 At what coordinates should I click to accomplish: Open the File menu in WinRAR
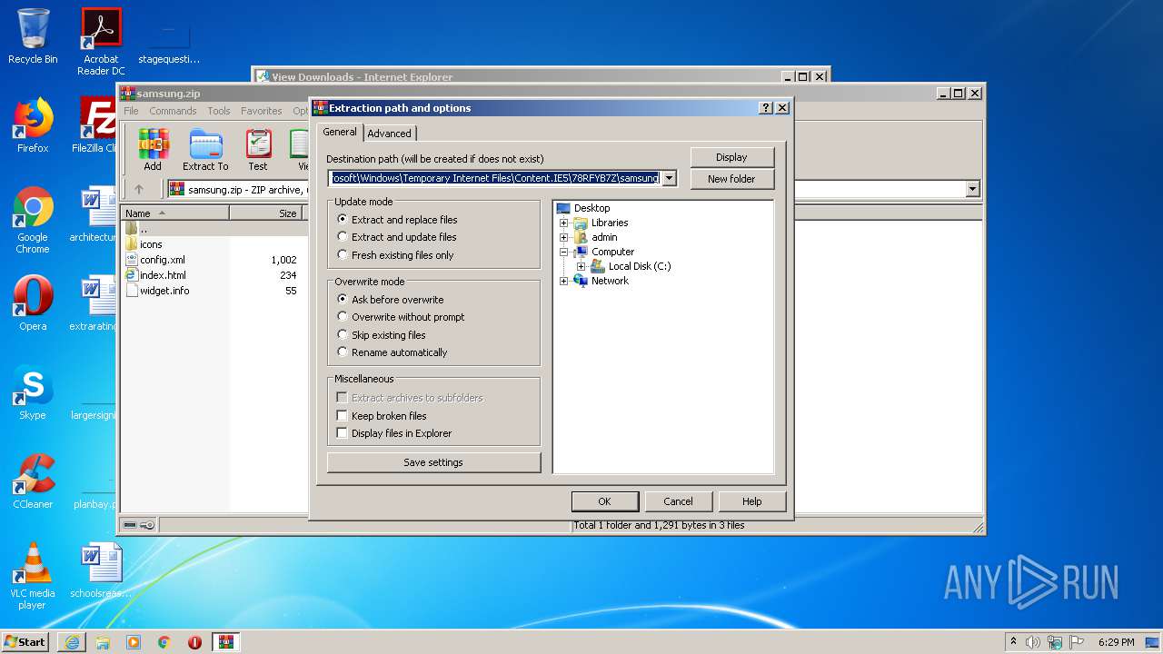coord(132,111)
